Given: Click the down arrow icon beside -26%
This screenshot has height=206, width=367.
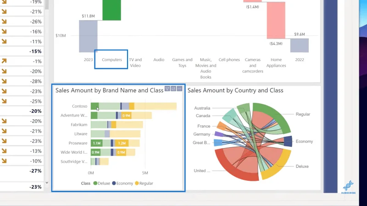Looking at the screenshot, I should 4,22.
